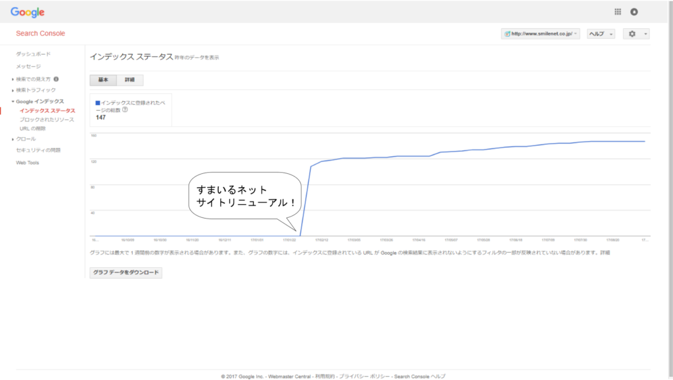The image size is (673, 380).
Task: Click help question mark beside ページの総数
Action: pyautogui.click(x=125, y=110)
